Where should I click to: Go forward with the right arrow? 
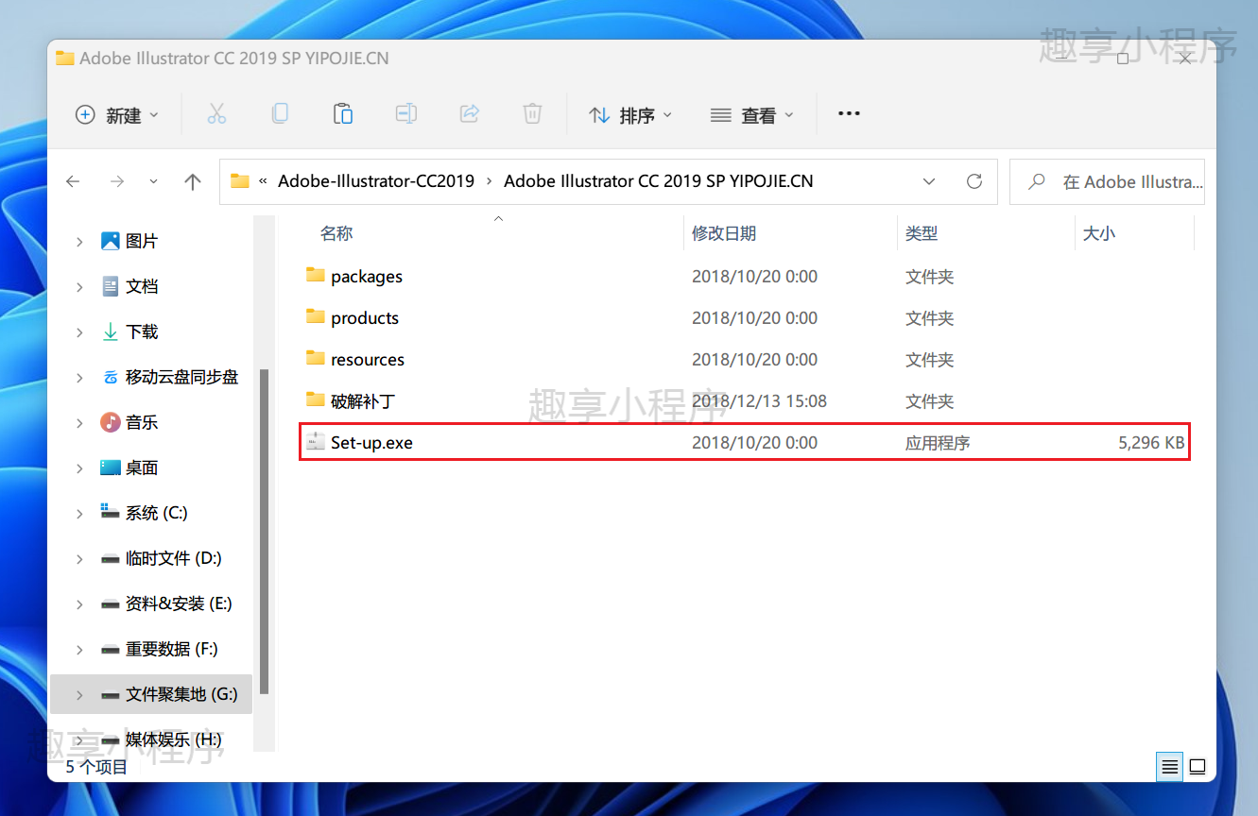[116, 181]
